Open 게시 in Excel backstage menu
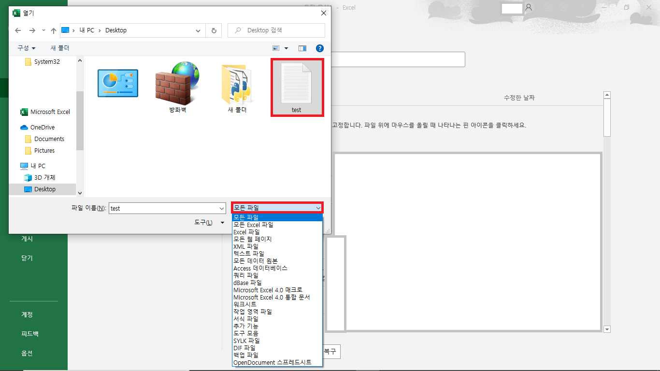The image size is (660, 371). [x=27, y=239]
